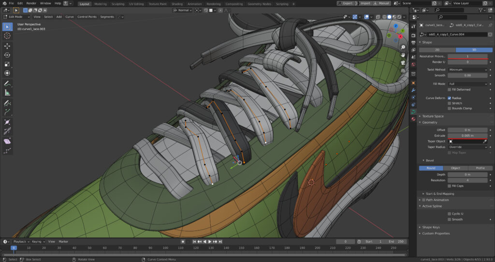Select the Move tool
Image resolution: width=495 pixels, height=262 pixels.
[7, 46]
